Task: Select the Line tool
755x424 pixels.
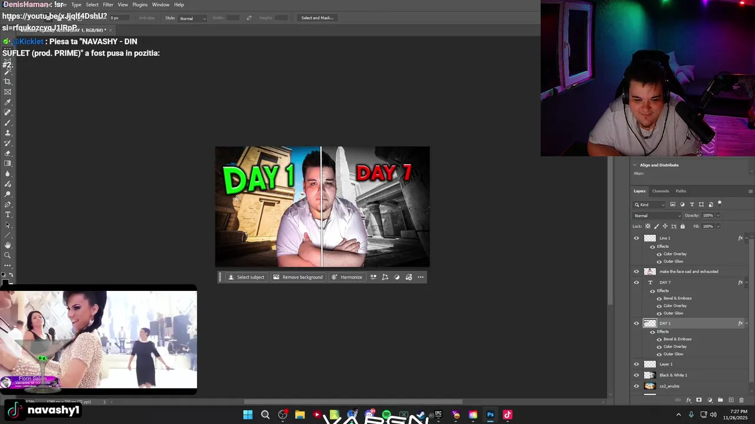Action: click(8, 235)
